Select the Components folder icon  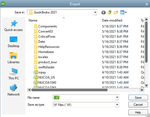click(x=36, y=26)
